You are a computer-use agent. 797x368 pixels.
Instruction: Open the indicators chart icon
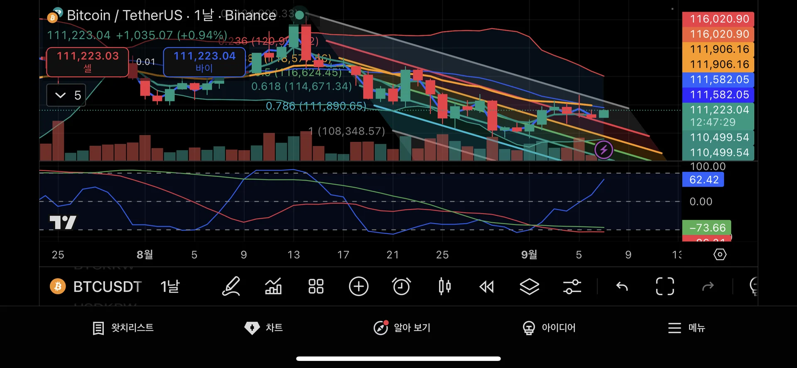click(x=274, y=286)
